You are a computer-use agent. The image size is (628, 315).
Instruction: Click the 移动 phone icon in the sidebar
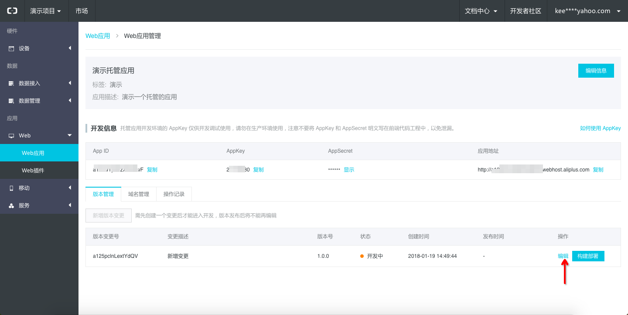click(11, 188)
